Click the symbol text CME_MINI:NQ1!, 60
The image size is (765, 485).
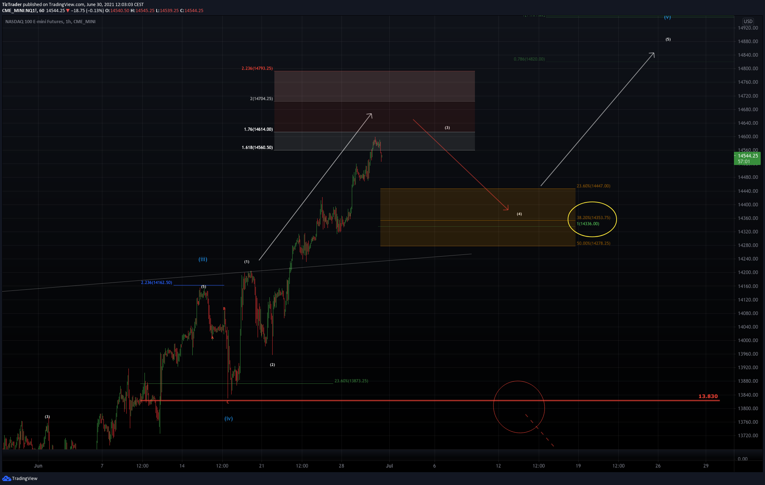(23, 11)
